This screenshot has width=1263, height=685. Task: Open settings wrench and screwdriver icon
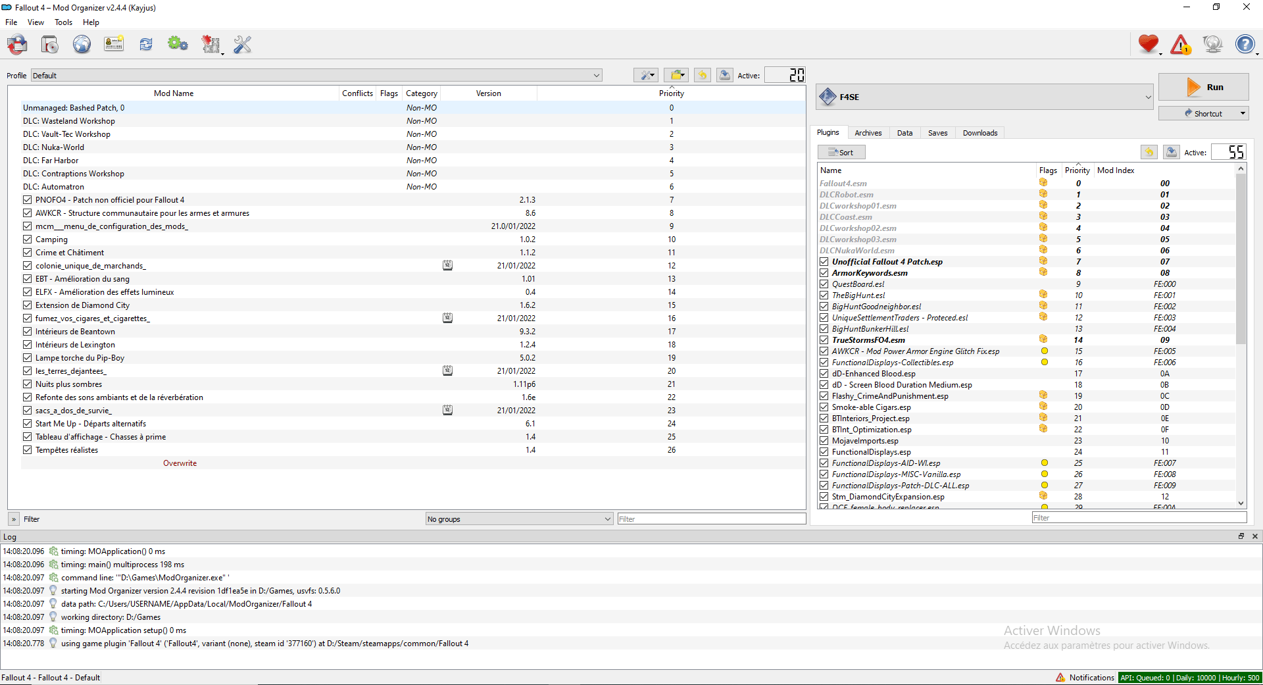point(243,44)
